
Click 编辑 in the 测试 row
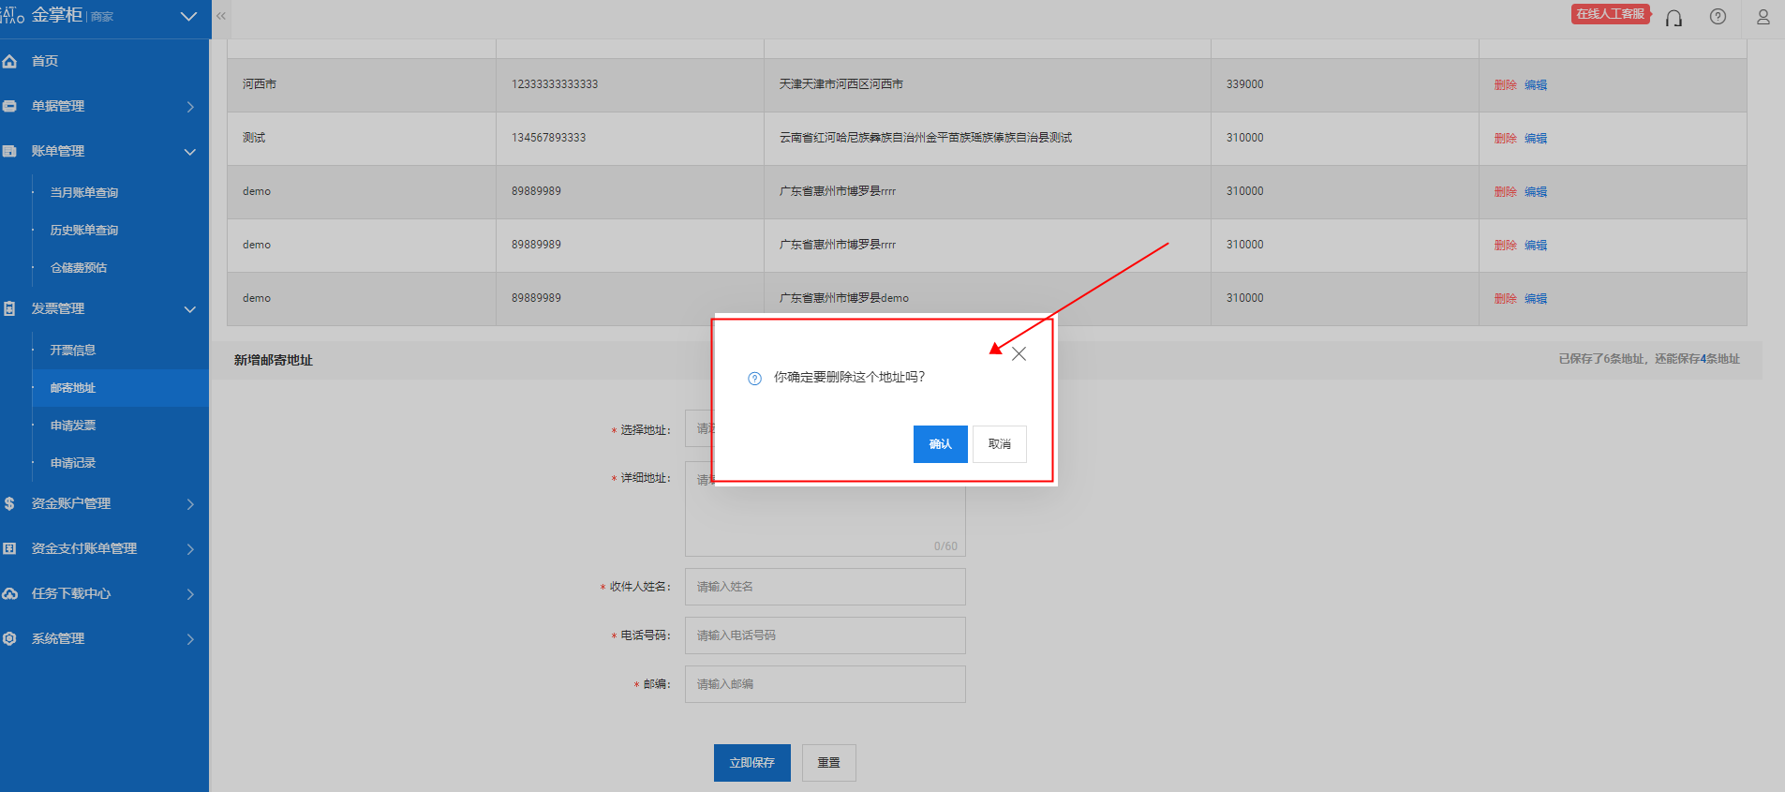coord(1535,138)
